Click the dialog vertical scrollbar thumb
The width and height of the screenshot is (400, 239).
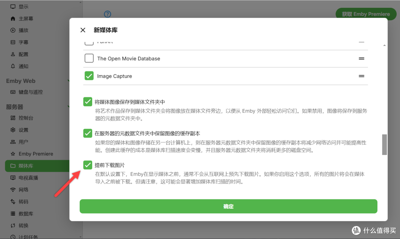click(x=384, y=144)
